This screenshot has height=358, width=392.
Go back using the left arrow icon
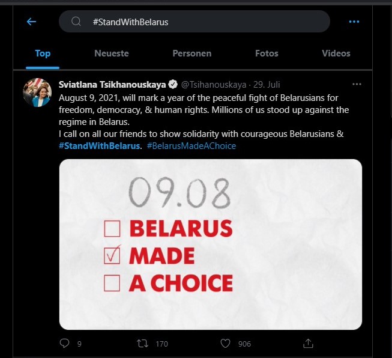(31, 22)
